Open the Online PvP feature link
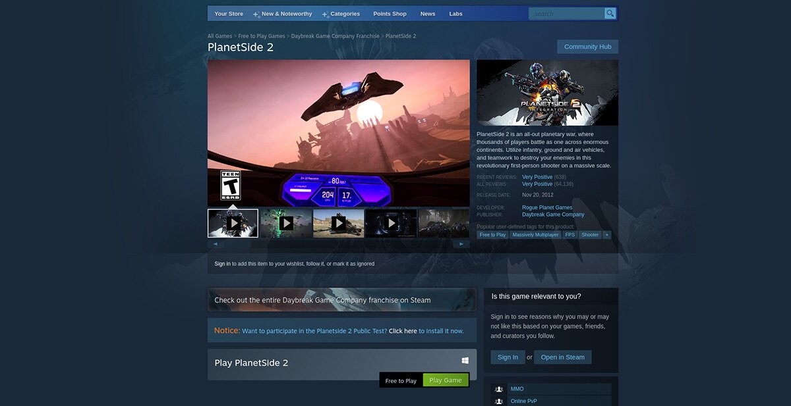This screenshot has height=406, width=791. pos(523,401)
